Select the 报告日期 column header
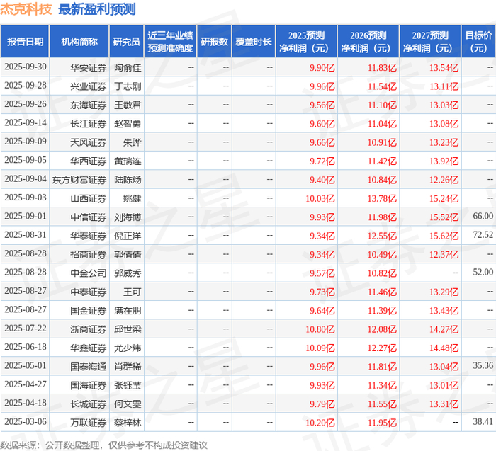 tap(25, 41)
